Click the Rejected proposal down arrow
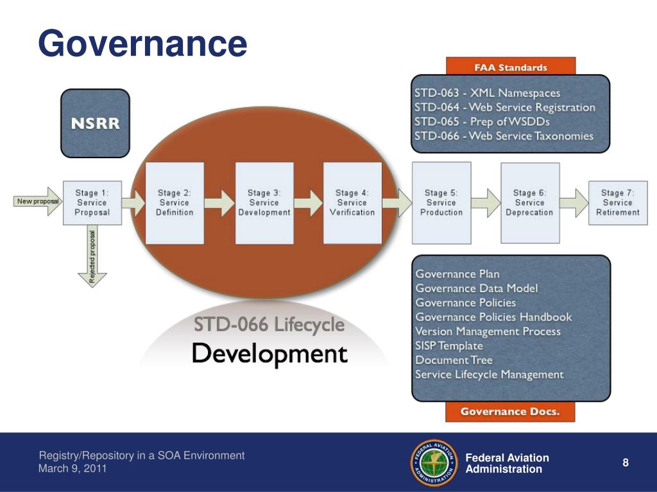Screen dimensions: 657x492 [x=92, y=256]
